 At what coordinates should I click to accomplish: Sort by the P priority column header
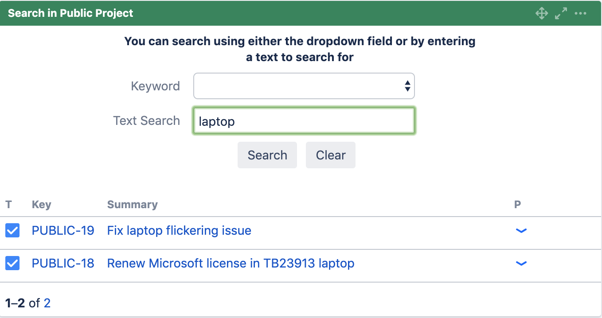click(x=517, y=205)
